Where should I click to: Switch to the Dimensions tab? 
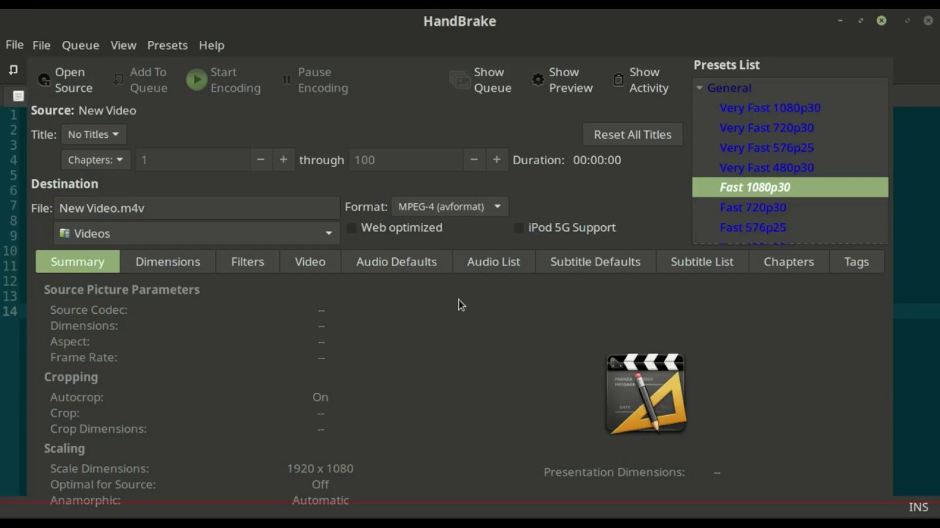tap(167, 262)
